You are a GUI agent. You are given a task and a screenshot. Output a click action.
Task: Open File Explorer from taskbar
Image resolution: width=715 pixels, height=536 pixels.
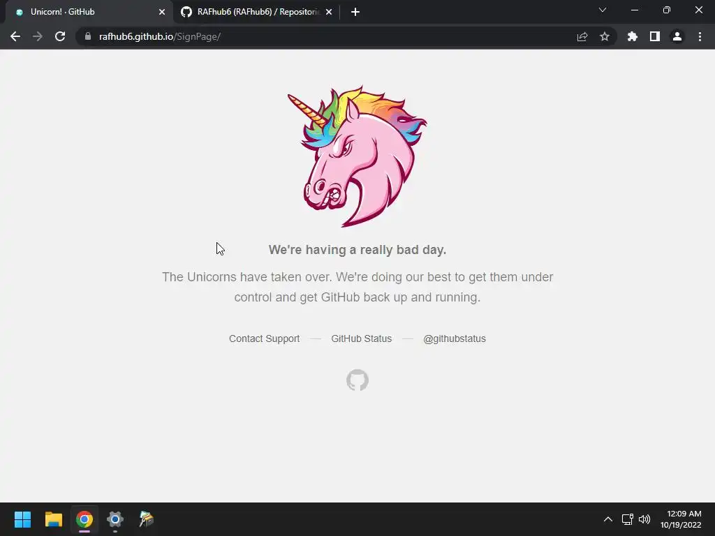click(x=53, y=519)
